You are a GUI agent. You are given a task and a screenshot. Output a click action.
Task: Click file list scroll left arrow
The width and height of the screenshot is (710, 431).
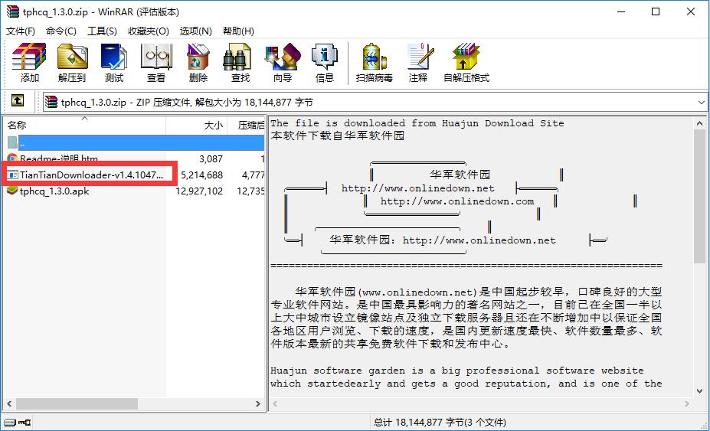(9, 403)
